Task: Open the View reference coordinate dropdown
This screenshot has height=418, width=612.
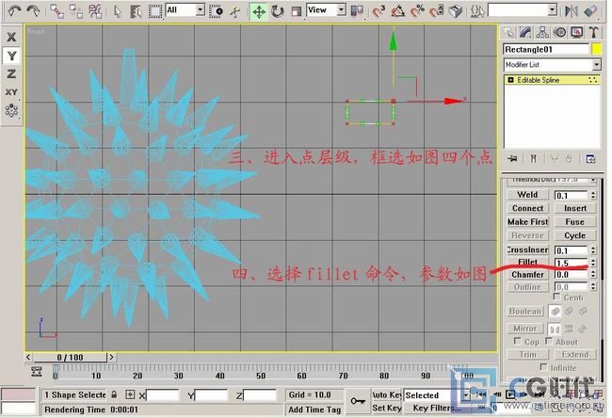Action: [326, 10]
